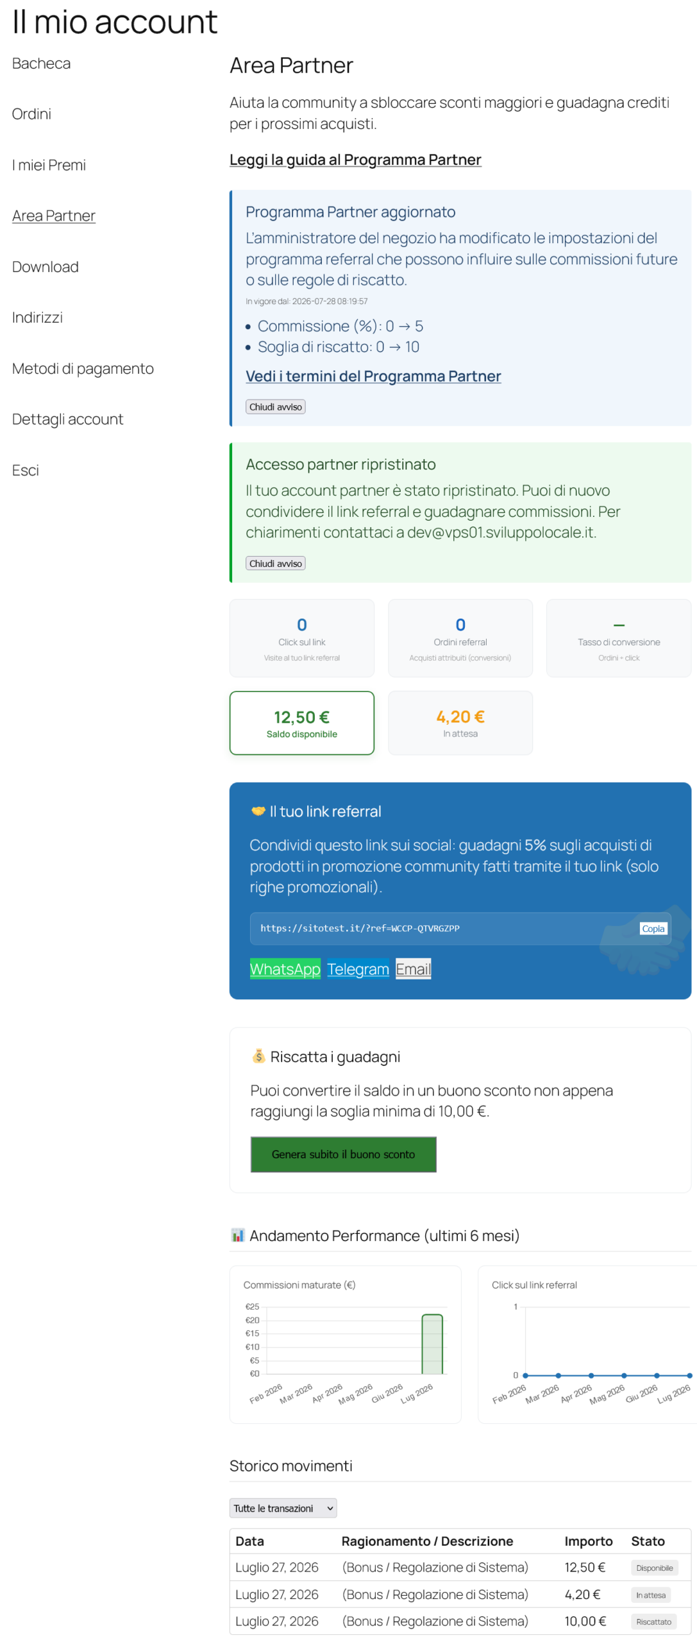Select Esci to log out
The image size is (697, 1642).
click(x=26, y=470)
